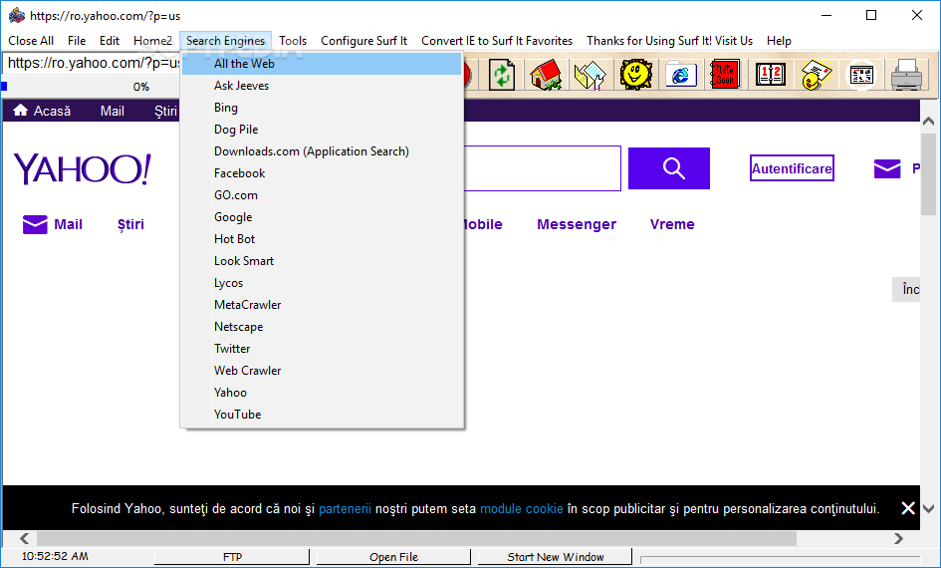
Task: Open Convert IE to Surf It Favorites
Action: (496, 40)
